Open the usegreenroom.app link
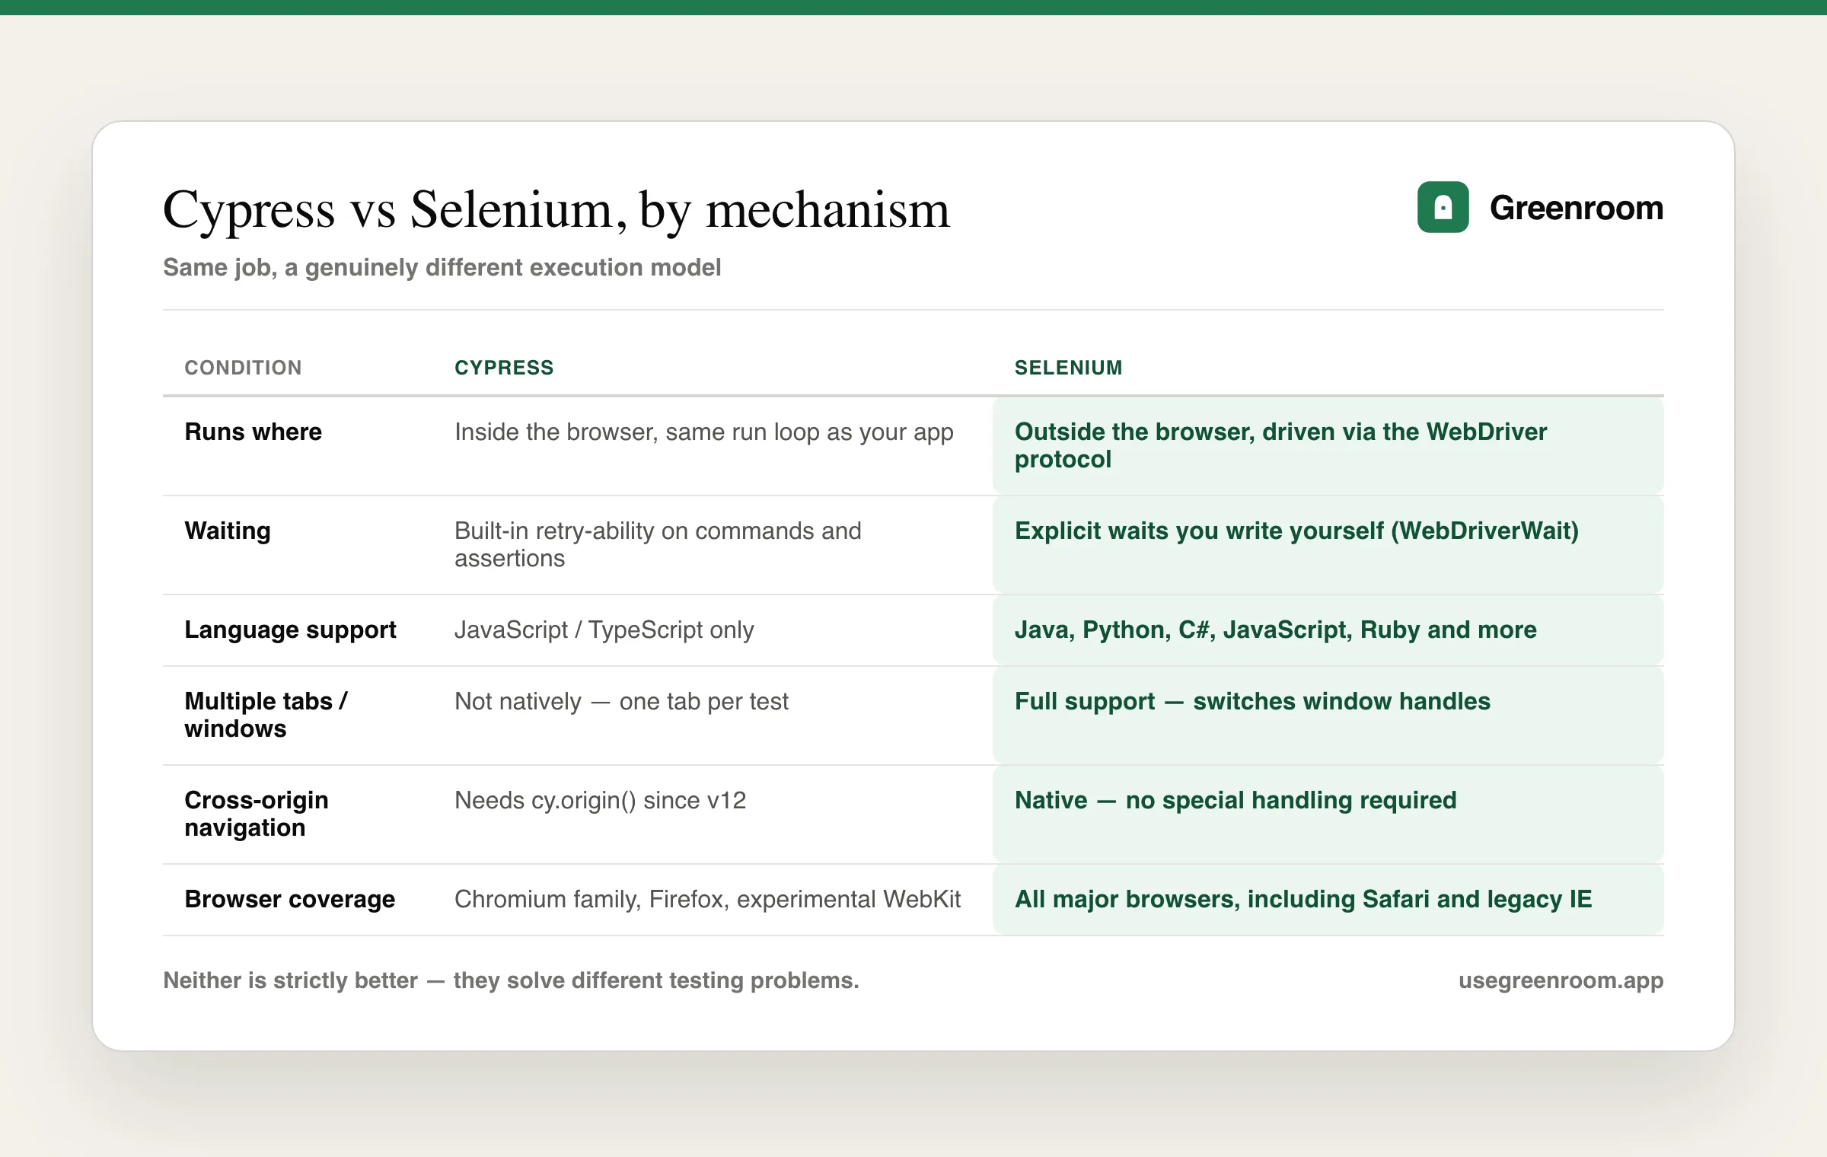 pyautogui.click(x=1561, y=980)
